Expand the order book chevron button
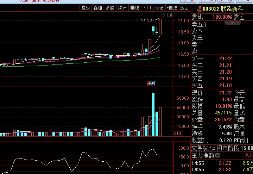The width and height of the screenshot is (253, 174). click(233, 23)
